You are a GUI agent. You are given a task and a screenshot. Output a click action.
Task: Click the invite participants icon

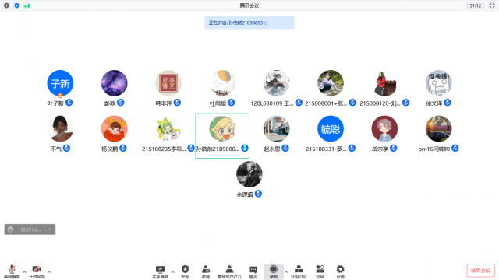(206, 271)
